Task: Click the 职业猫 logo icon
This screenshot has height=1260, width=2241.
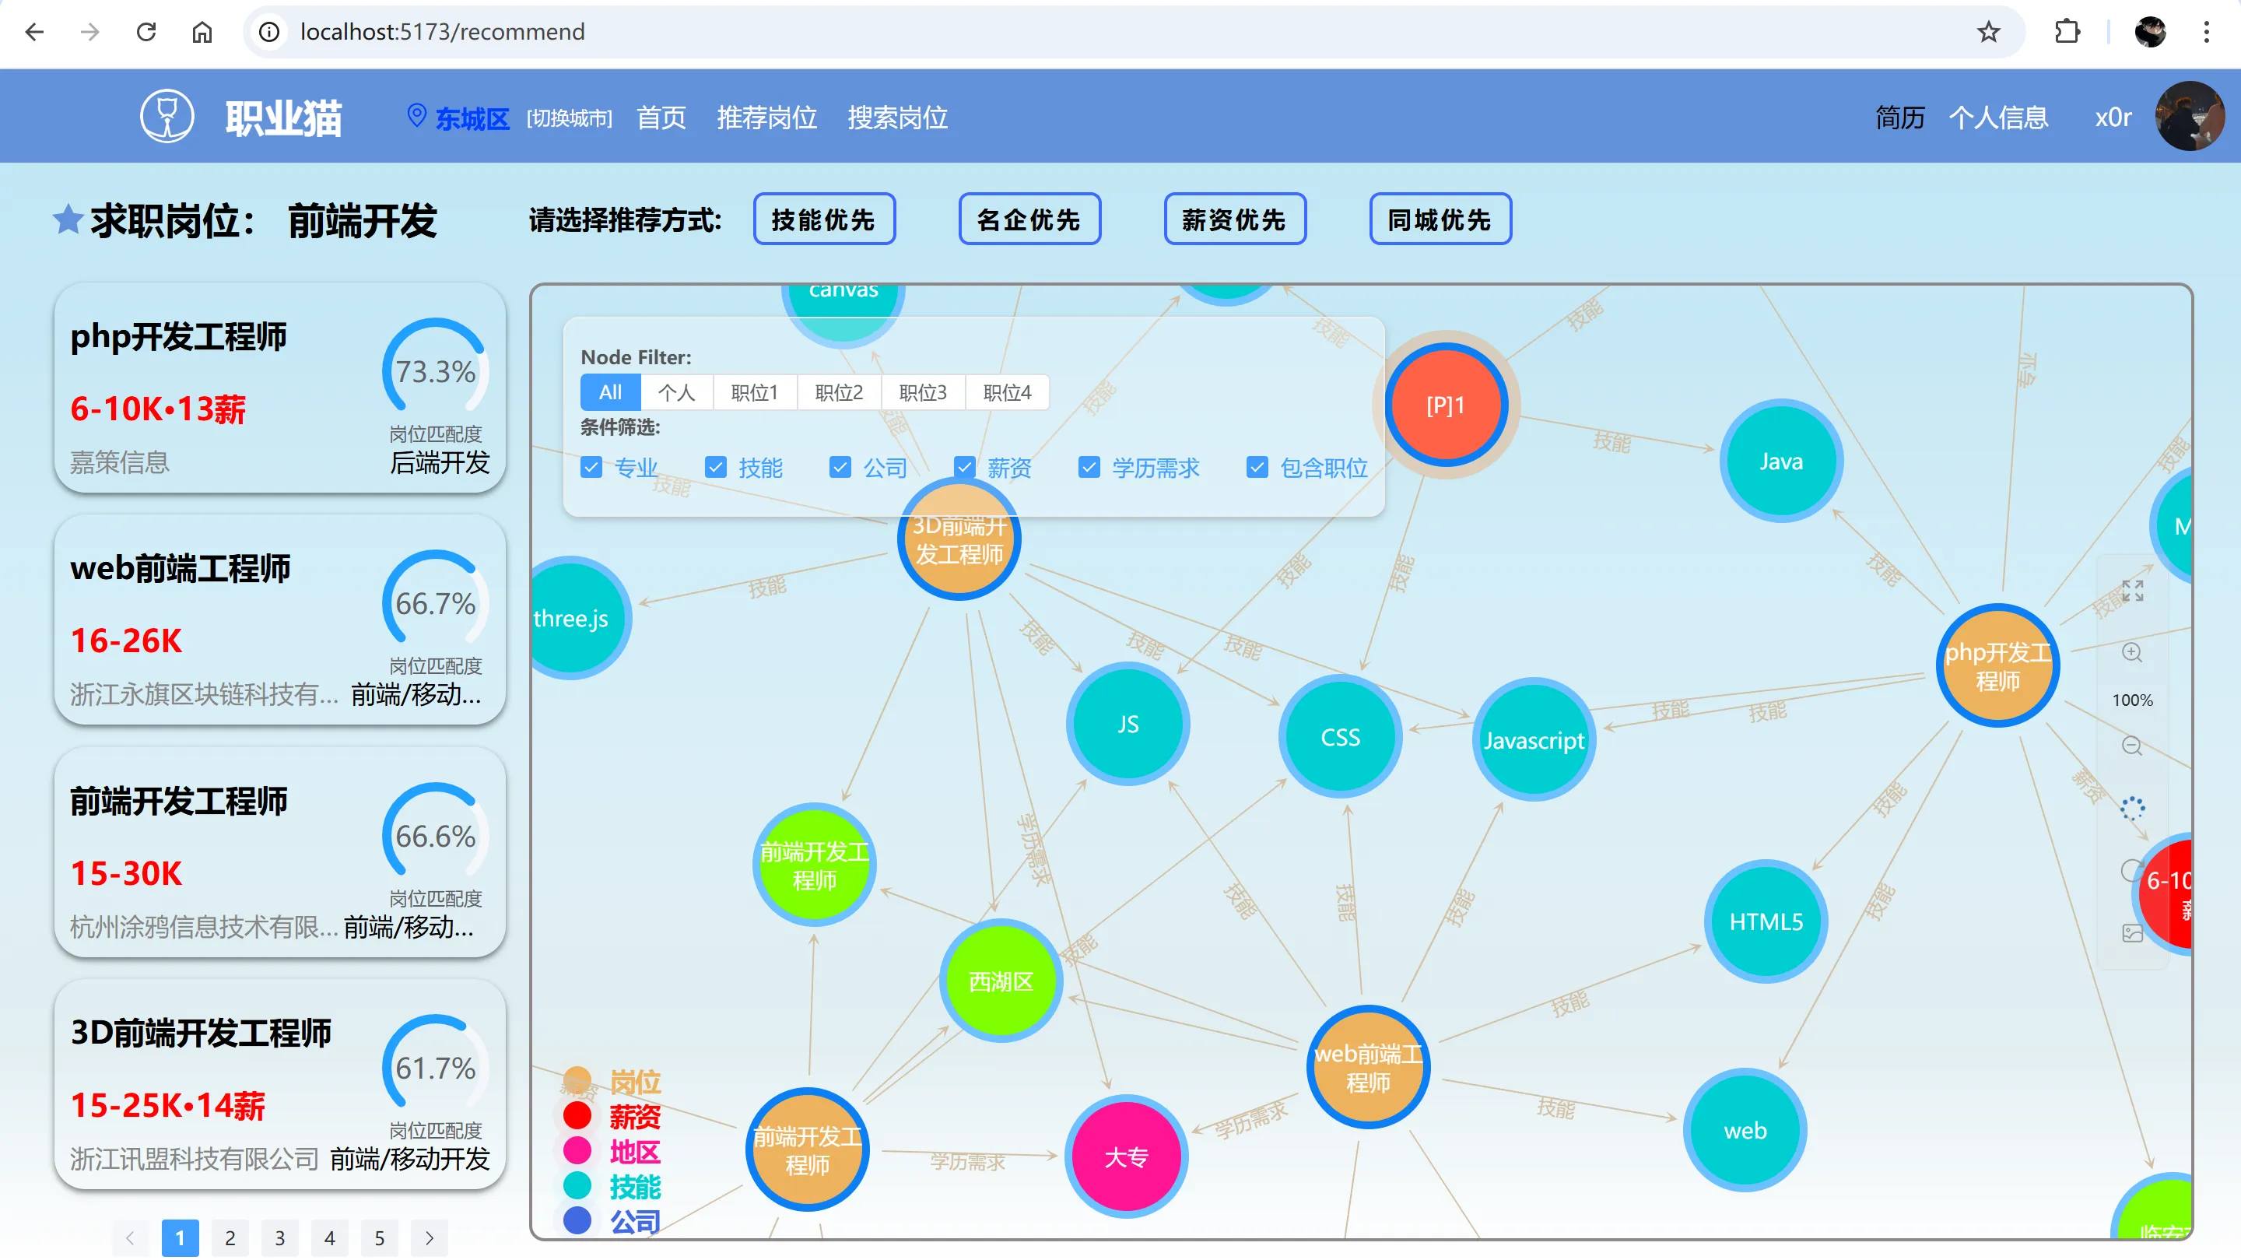Action: click(167, 116)
